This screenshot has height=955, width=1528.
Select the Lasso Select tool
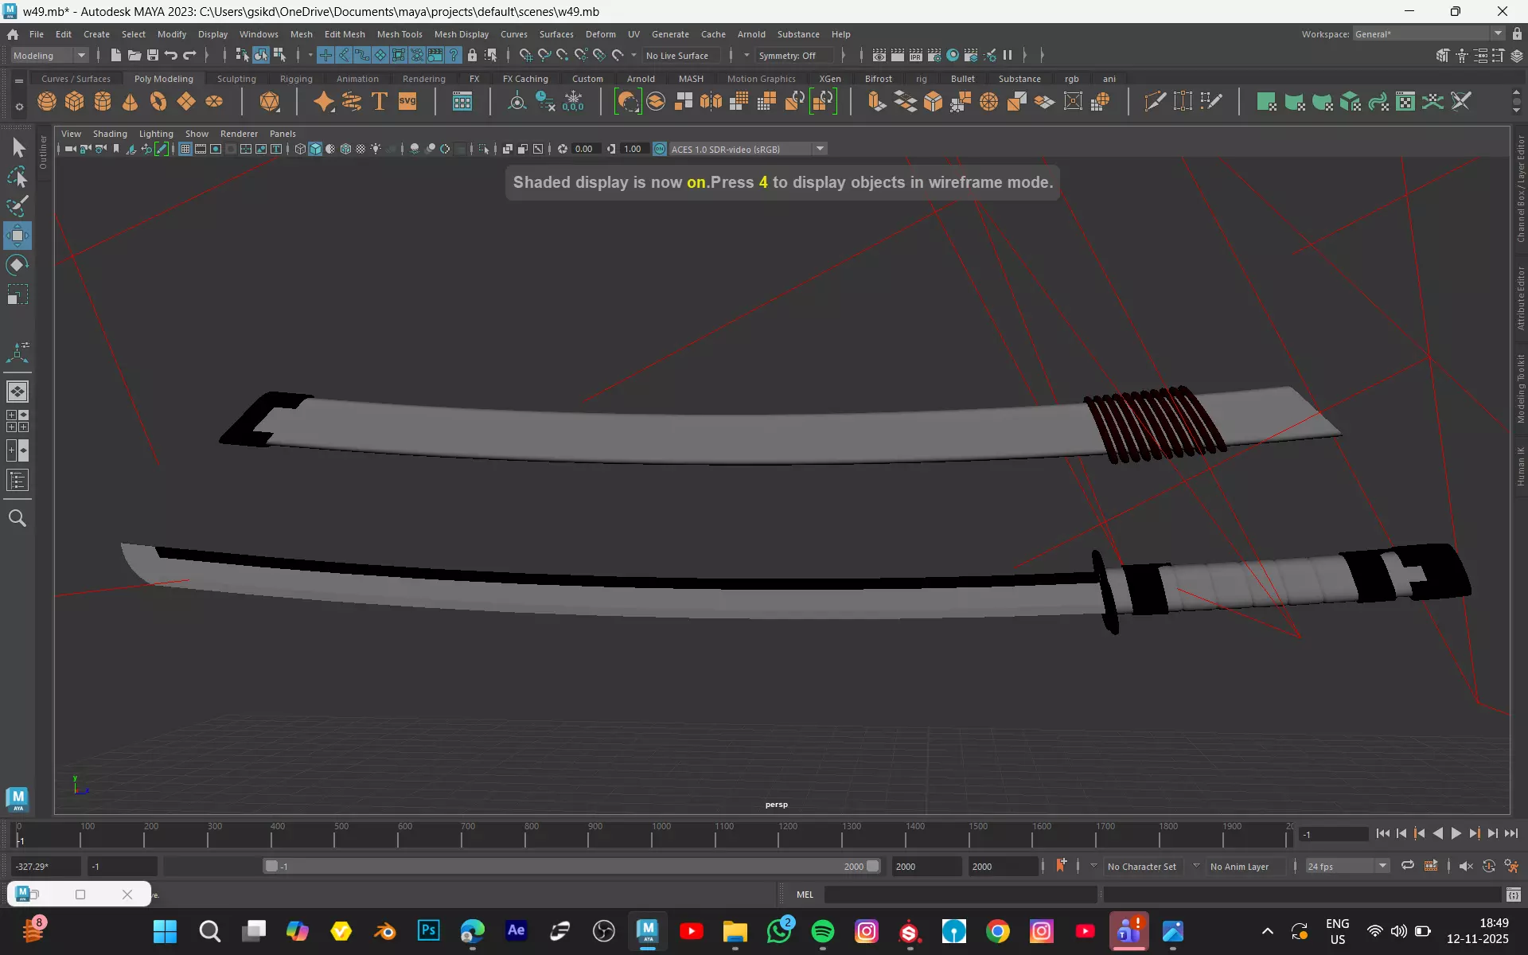[x=18, y=177]
